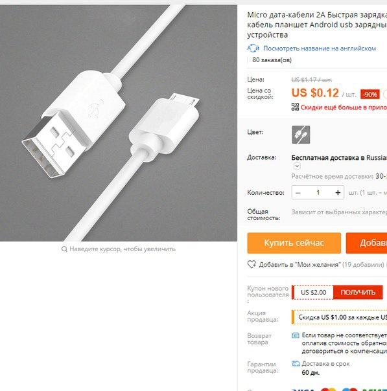Click the Скидки ещё больше в приложении link

(344, 107)
